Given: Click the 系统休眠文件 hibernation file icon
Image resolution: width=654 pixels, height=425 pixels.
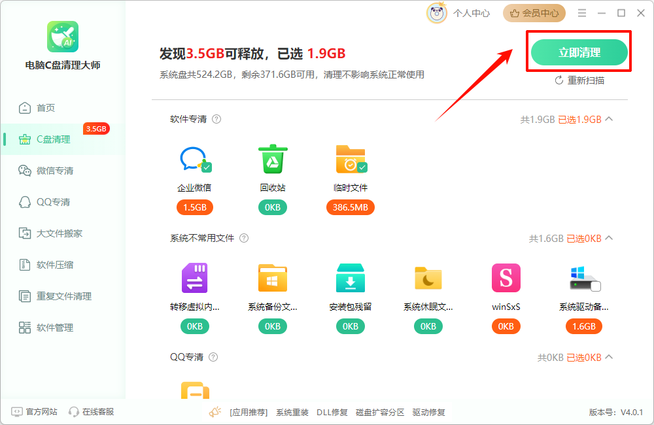Looking at the screenshot, I should (x=428, y=277).
